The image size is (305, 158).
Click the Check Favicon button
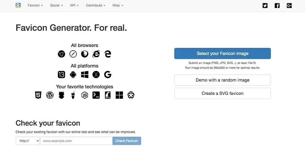click(126, 141)
